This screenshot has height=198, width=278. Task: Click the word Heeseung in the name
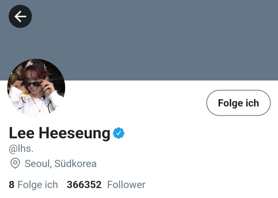(74, 133)
